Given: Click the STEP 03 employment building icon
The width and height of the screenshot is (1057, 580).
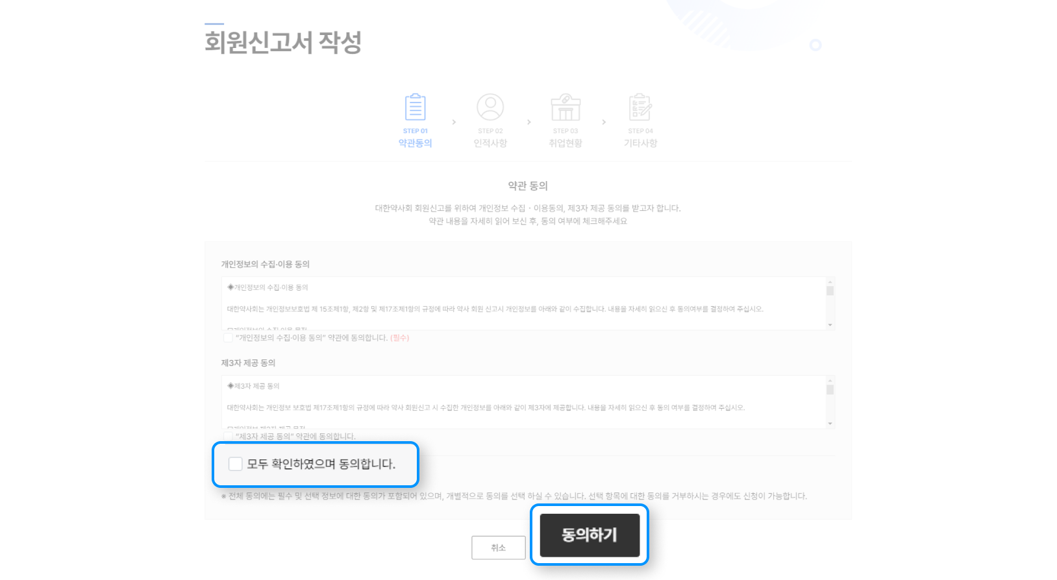Looking at the screenshot, I should coord(566,107).
